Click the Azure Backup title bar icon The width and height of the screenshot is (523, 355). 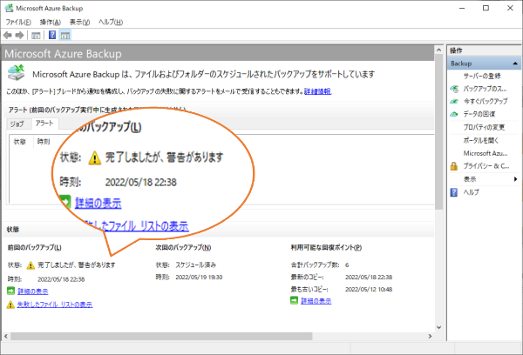pyautogui.click(x=9, y=8)
